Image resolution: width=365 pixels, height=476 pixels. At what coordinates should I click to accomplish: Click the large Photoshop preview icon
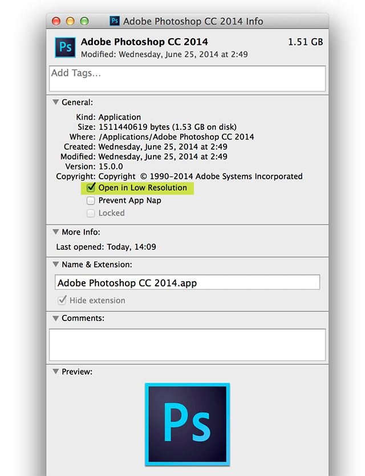188,424
